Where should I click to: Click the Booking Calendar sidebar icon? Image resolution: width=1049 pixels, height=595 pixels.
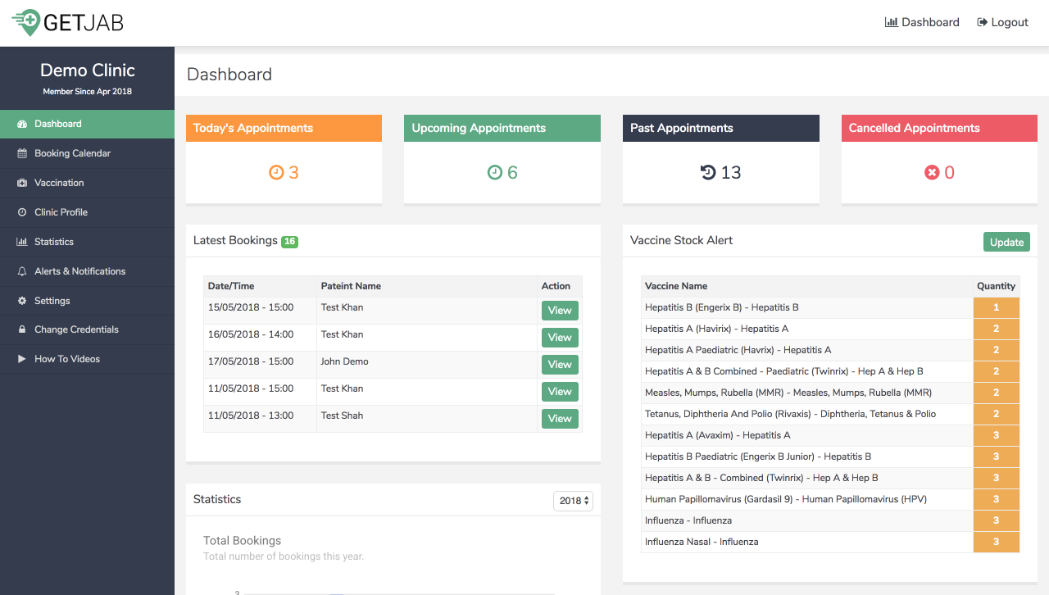point(22,153)
